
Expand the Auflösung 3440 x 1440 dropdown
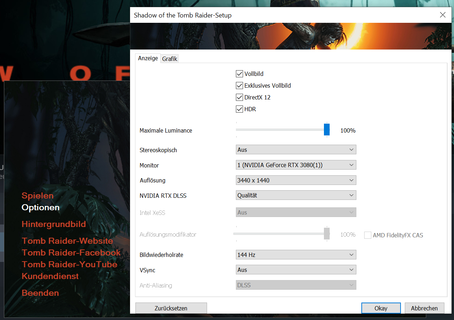coord(296,180)
